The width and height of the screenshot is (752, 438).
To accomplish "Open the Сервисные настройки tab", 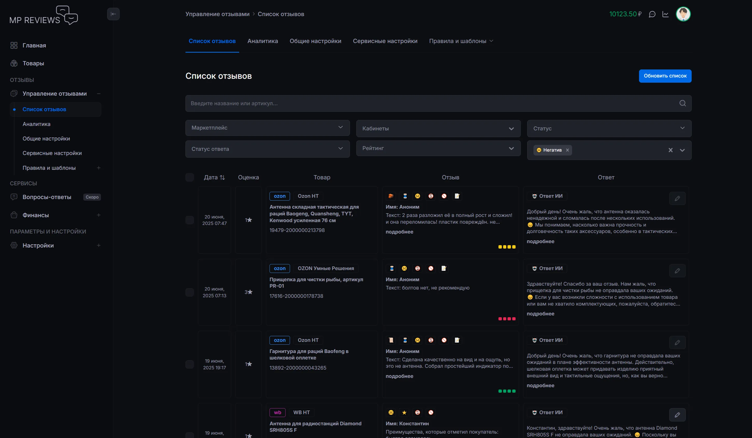I will point(385,41).
